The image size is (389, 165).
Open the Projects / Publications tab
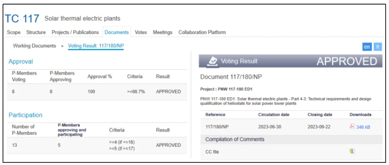75,32
